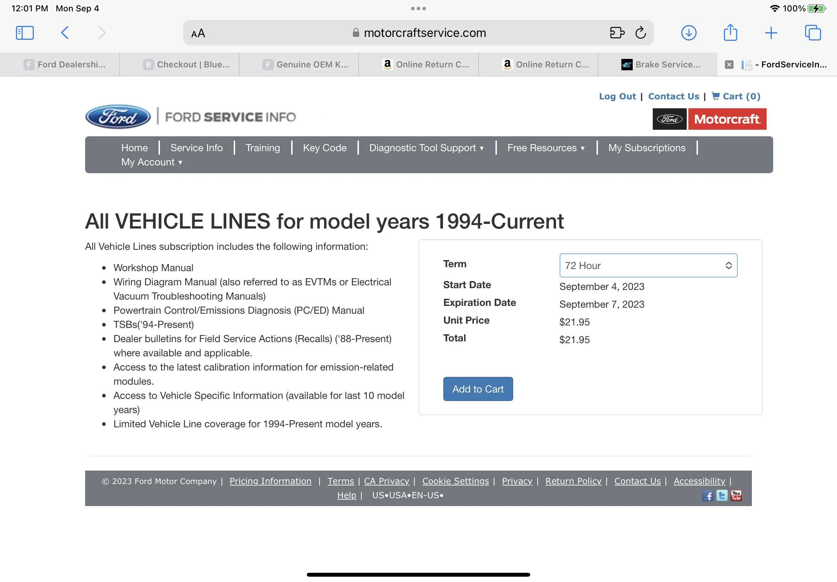Click the Ford oval logo
837x582 pixels.
point(118,117)
